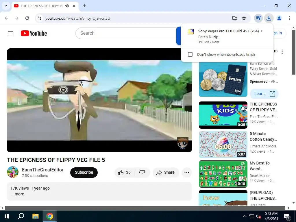Screen dimensions: 296x222
Task: Open 5 Minute Cotton Candy timer thumbnail
Action: click(223, 145)
